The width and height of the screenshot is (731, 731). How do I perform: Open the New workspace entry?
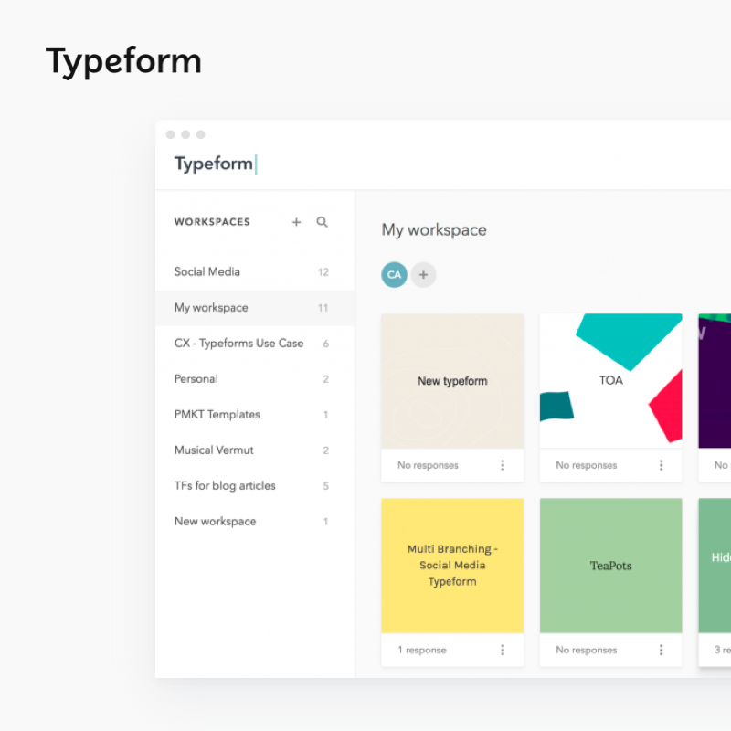(255, 521)
